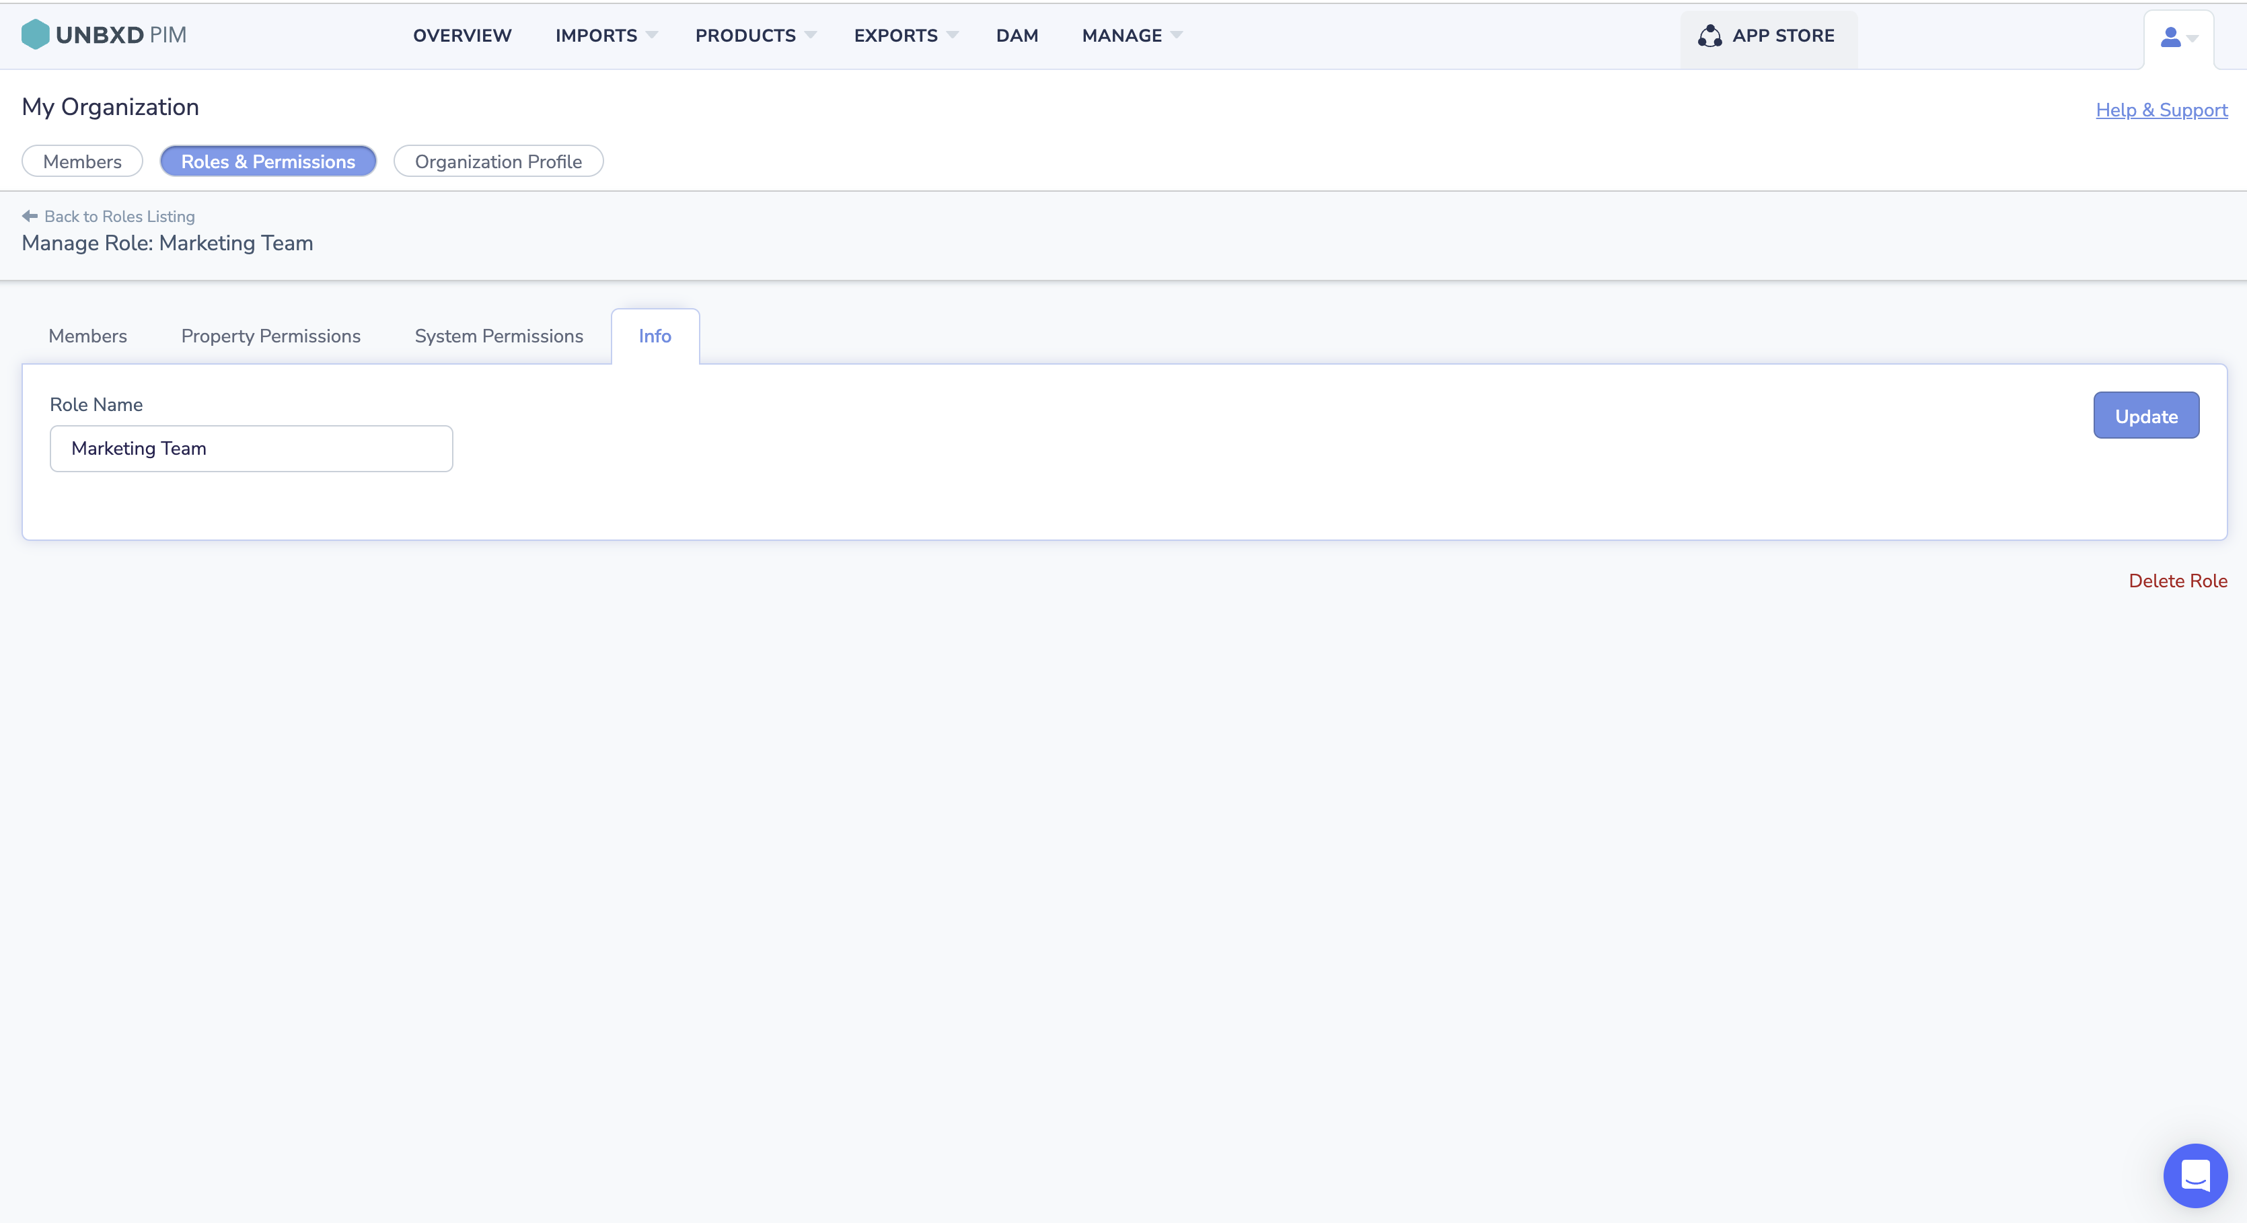Click the Update button
The width and height of the screenshot is (2247, 1223).
tap(2146, 416)
